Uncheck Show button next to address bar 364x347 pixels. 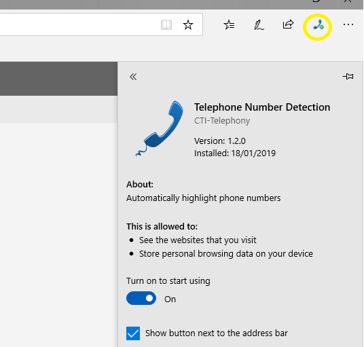point(133,333)
